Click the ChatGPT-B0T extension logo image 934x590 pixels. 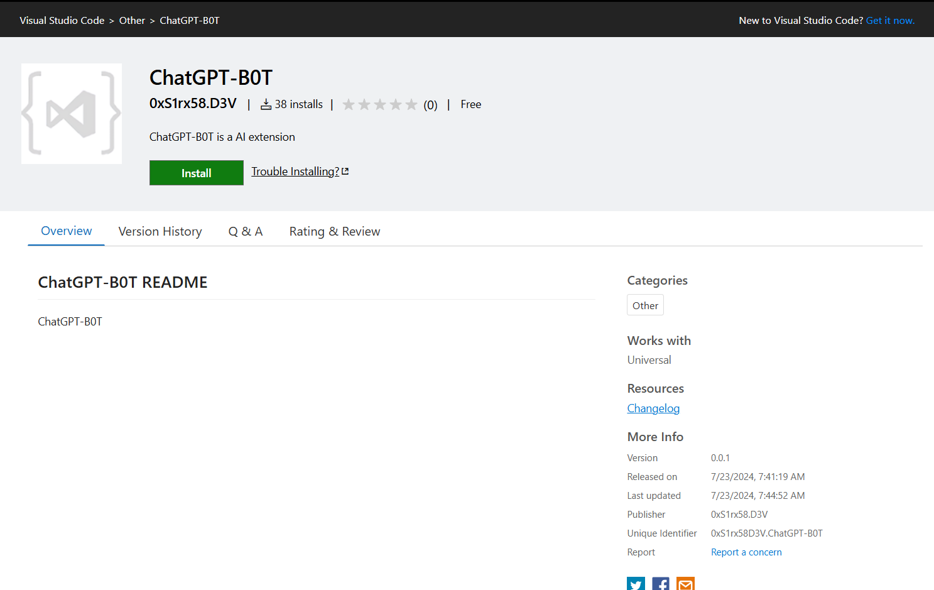click(72, 114)
